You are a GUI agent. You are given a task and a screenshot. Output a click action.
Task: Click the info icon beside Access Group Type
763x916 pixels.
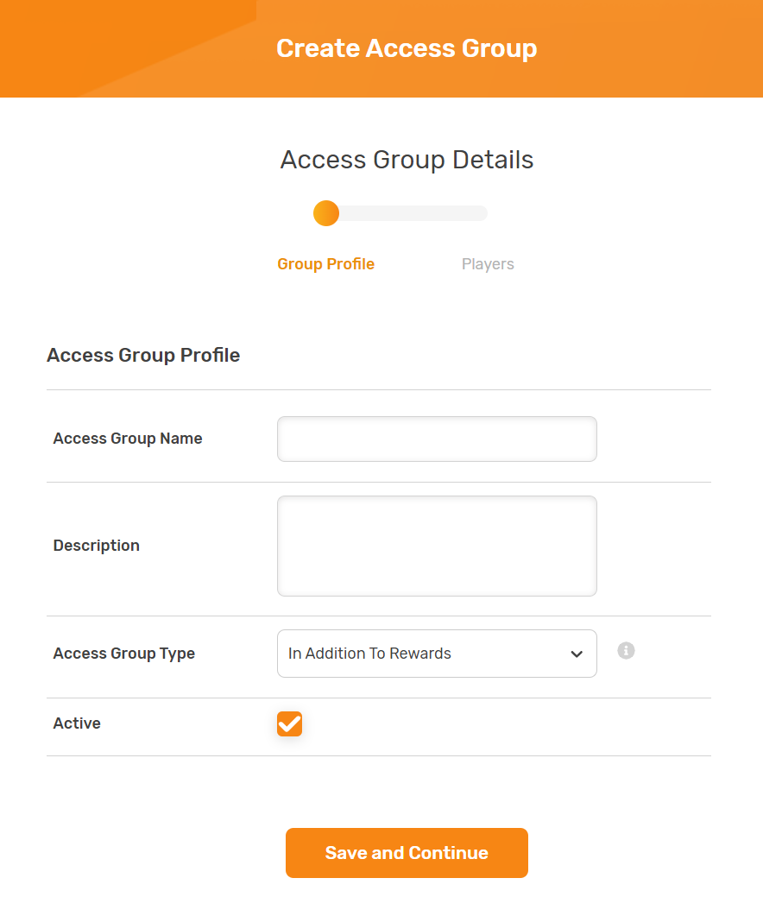point(626,650)
